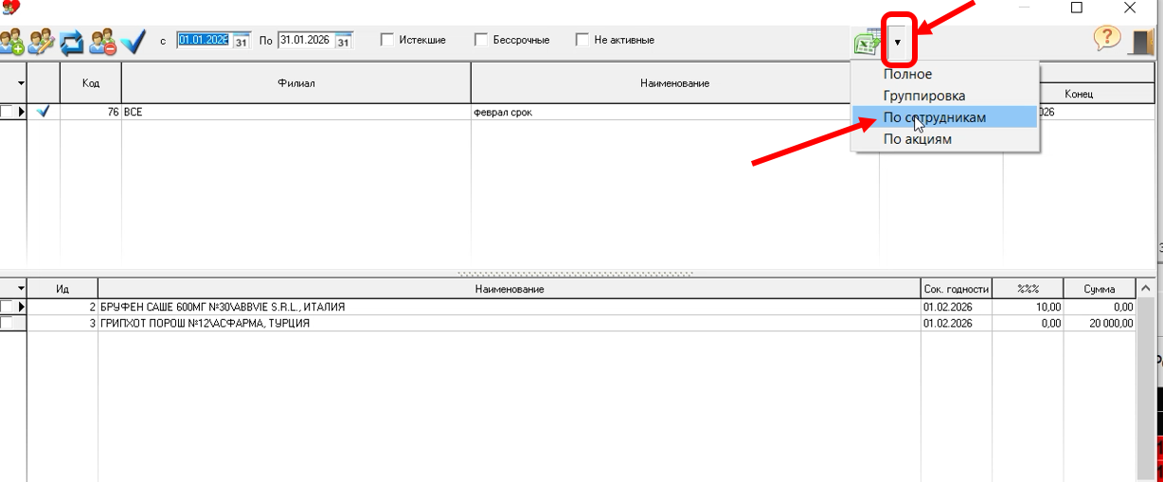1163x482 pixels.
Task: Open help with the question mark icon
Action: (x=1107, y=39)
